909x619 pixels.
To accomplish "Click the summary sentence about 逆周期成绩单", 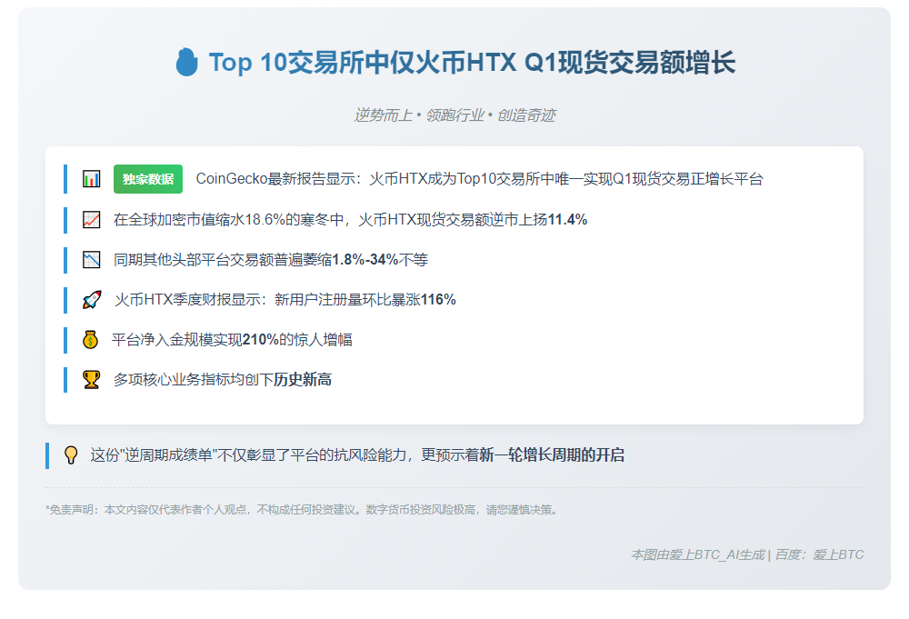I will [x=357, y=455].
